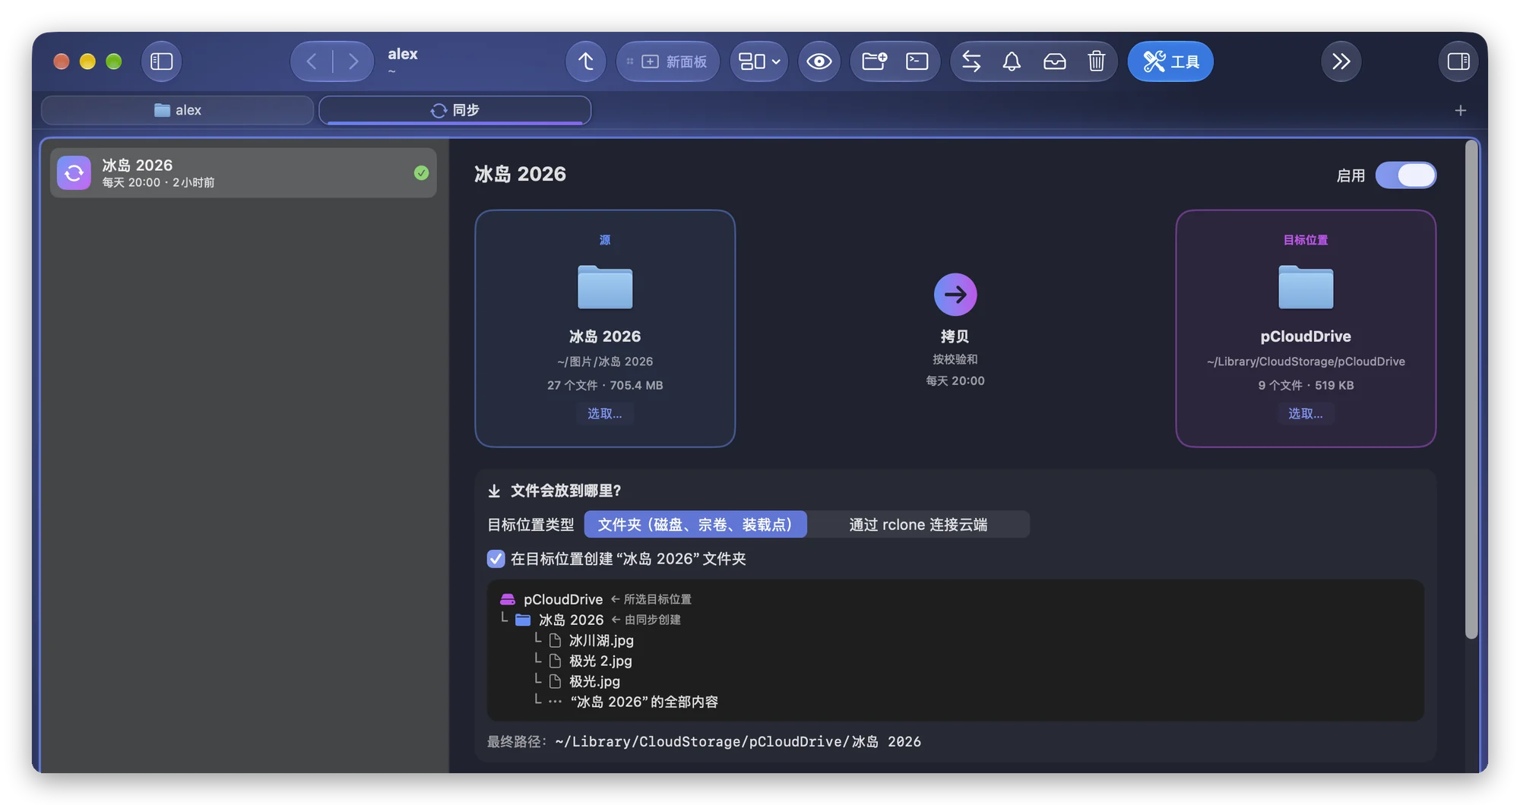Click the inbox tray icon

point(1054,62)
